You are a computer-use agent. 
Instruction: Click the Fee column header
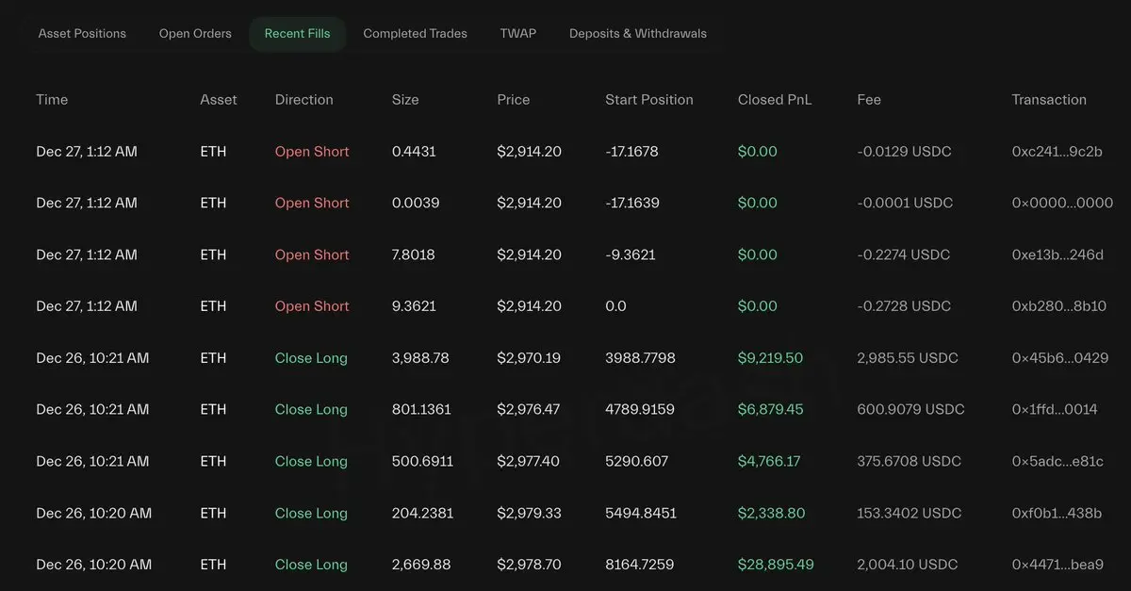[869, 100]
